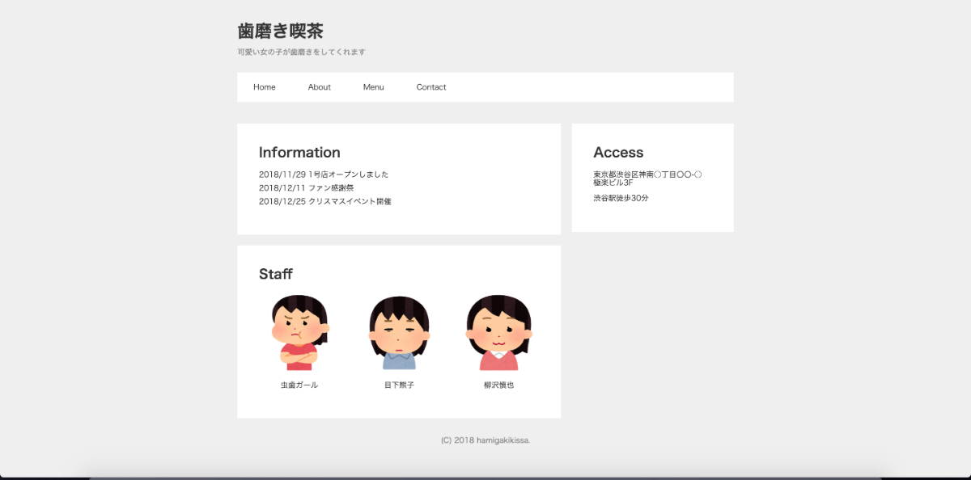Open the Menu nav link
Viewport: 971px width, 480px height.
pos(373,87)
